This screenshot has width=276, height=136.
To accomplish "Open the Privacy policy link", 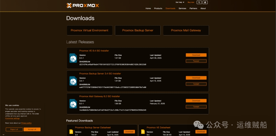I will click(26, 123).
